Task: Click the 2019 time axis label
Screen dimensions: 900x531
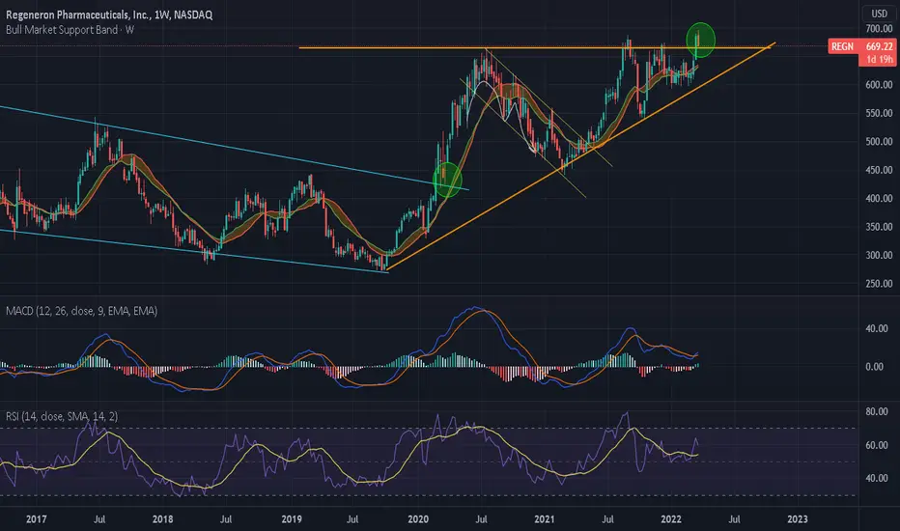Action: point(292,519)
